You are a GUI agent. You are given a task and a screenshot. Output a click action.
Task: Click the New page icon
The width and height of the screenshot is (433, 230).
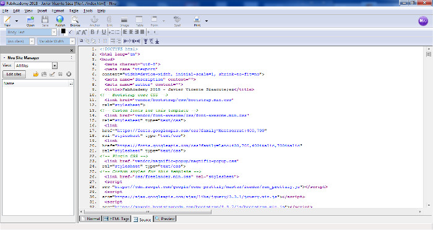(x=7, y=20)
